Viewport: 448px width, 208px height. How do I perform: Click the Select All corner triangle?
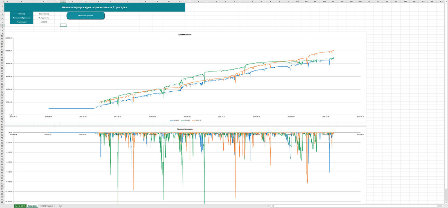(2, 2)
